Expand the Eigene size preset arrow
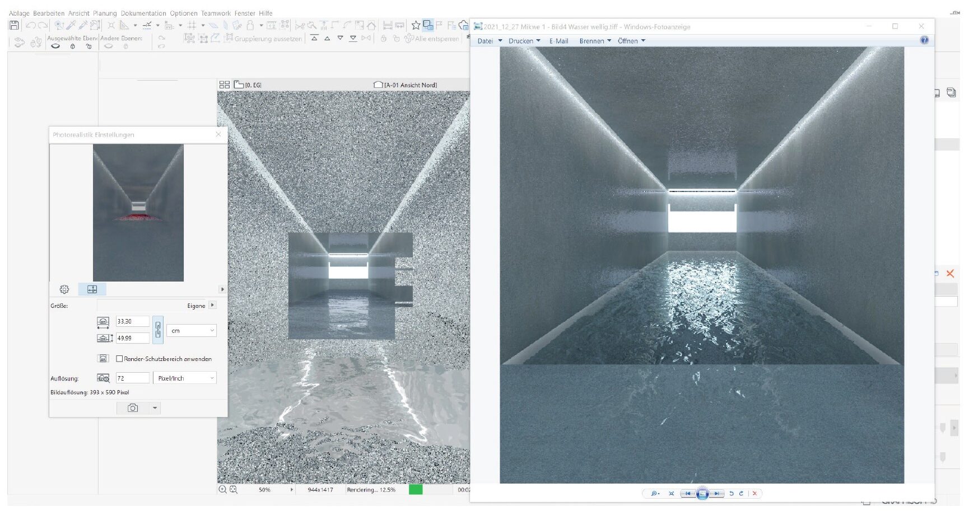The height and width of the screenshot is (511, 969). pos(212,305)
